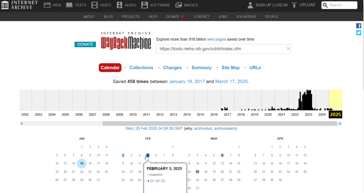Screen dimensions: 364x193
Task: Share page via Facebook icon
Action: click(x=359, y=26)
